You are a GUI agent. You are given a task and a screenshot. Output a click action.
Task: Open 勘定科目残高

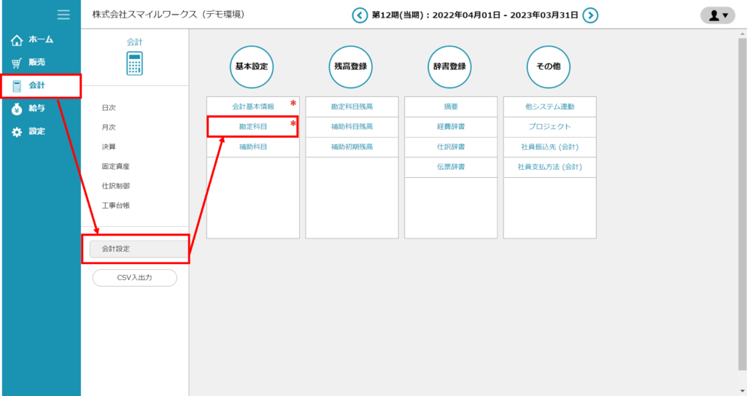(352, 106)
